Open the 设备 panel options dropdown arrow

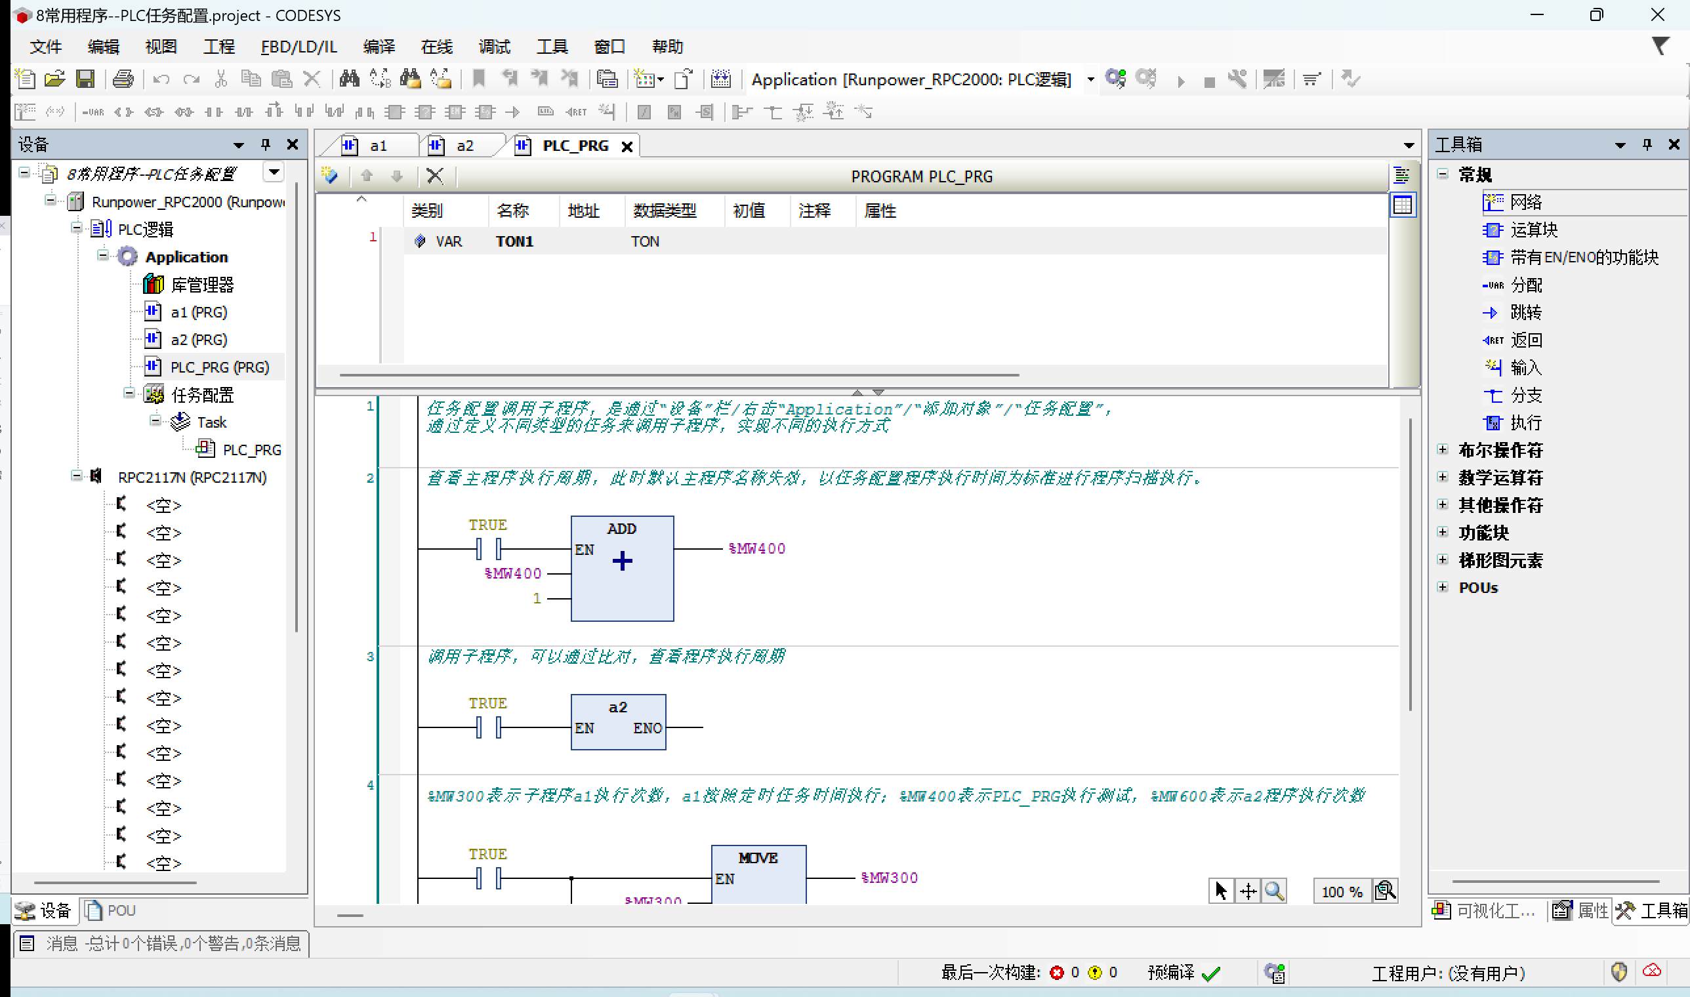tap(239, 144)
